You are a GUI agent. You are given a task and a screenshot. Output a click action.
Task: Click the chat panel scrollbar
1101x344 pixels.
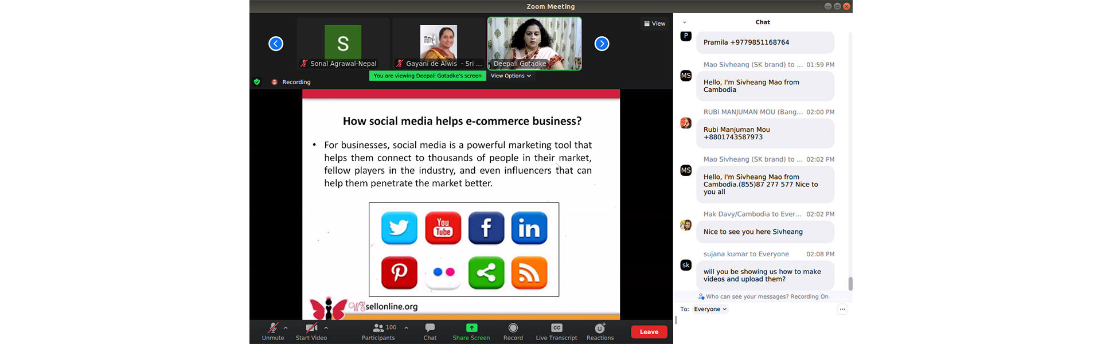click(x=850, y=284)
